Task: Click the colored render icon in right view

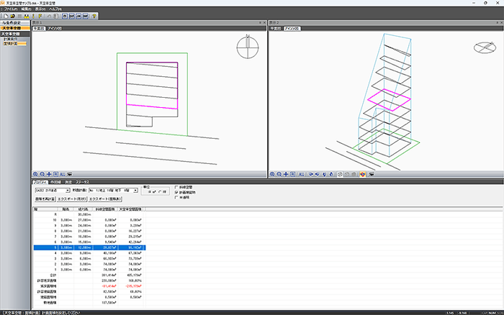Action: [362, 174]
